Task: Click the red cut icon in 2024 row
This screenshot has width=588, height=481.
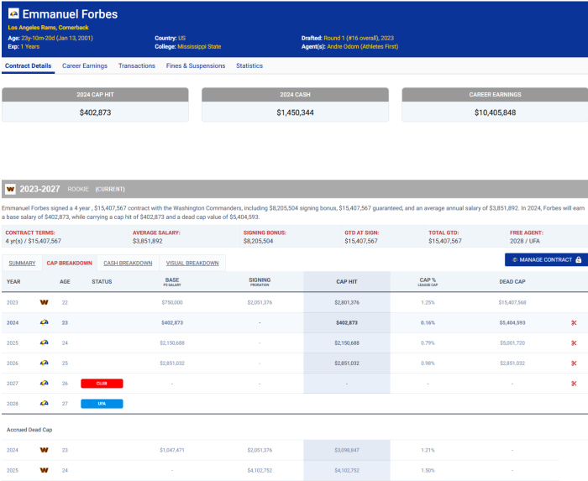Action: pyautogui.click(x=574, y=322)
